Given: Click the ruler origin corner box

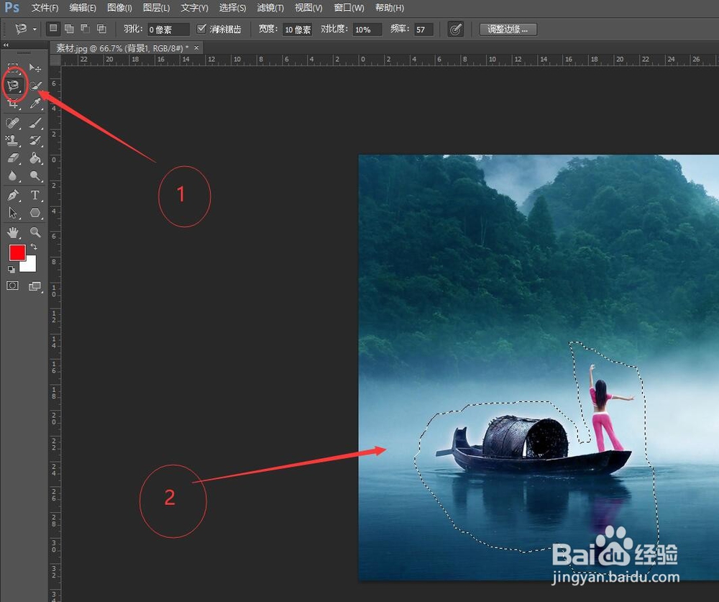Looking at the screenshot, I should [x=55, y=60].
